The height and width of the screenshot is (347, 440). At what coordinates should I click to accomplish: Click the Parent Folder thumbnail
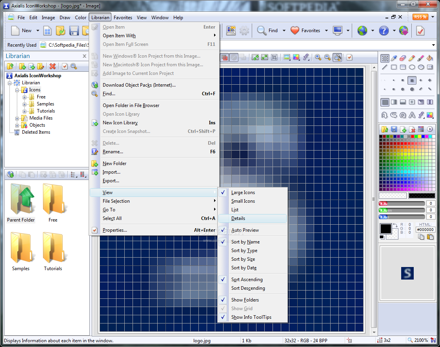pos(21,203)
